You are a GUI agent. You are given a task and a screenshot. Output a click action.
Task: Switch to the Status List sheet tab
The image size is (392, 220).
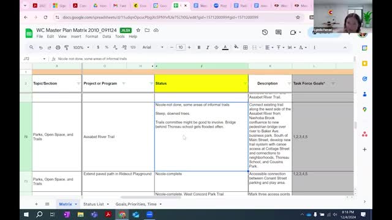tap(94, 204)
